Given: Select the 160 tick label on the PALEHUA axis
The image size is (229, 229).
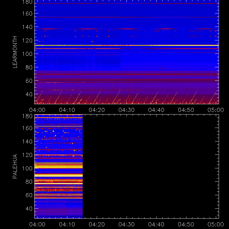Looking at the screenshot, I should pos(27,128).
